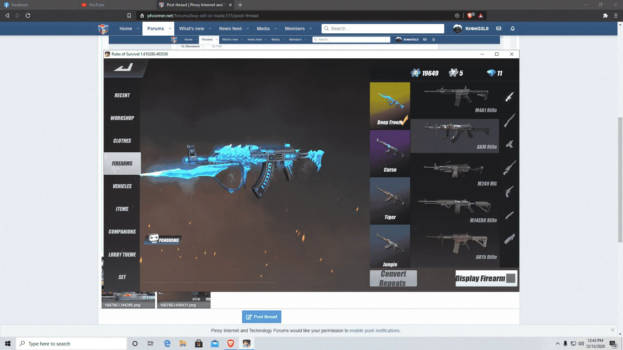Open Mail app from the taskbar
The height and width of the screenshot is (350, 623).
(215, 344)
